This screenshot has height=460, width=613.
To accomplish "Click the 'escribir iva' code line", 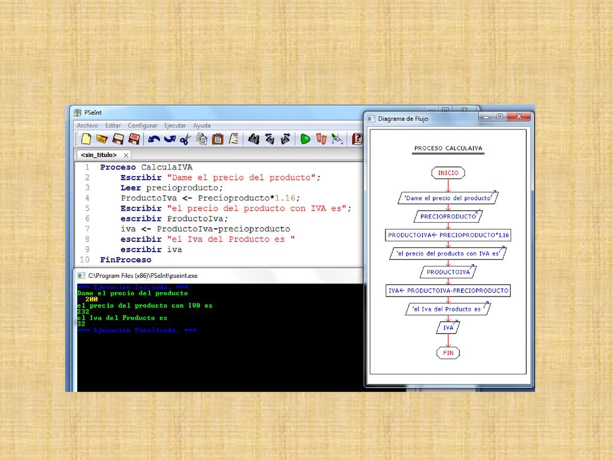I will (151, 250).
